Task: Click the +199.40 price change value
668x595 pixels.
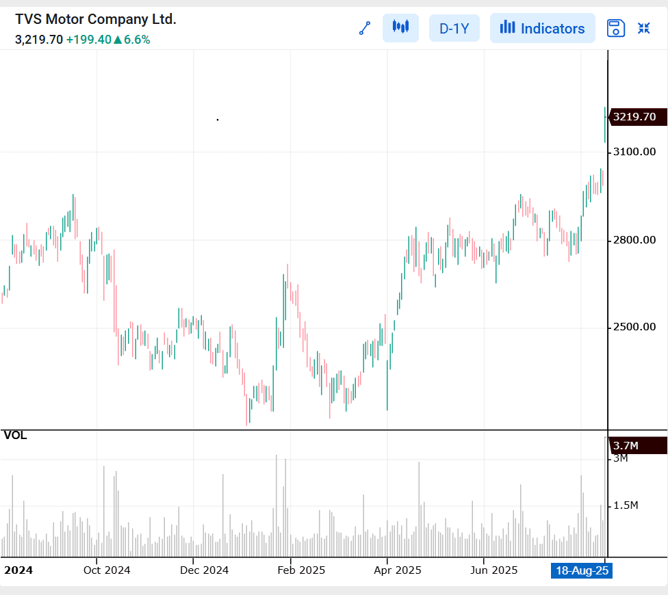Action: 88,40
